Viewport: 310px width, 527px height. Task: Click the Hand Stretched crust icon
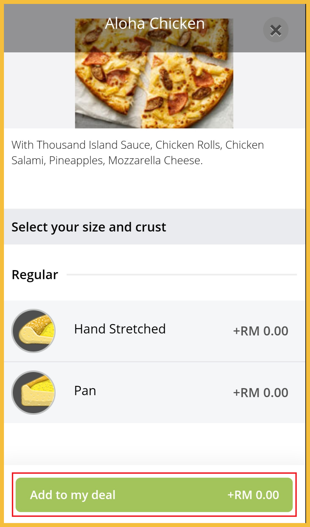34,331
